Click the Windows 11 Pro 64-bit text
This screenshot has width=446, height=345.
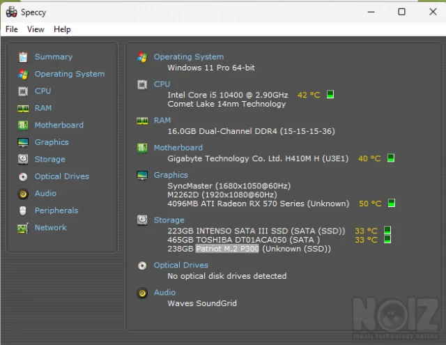pos(211,68)
